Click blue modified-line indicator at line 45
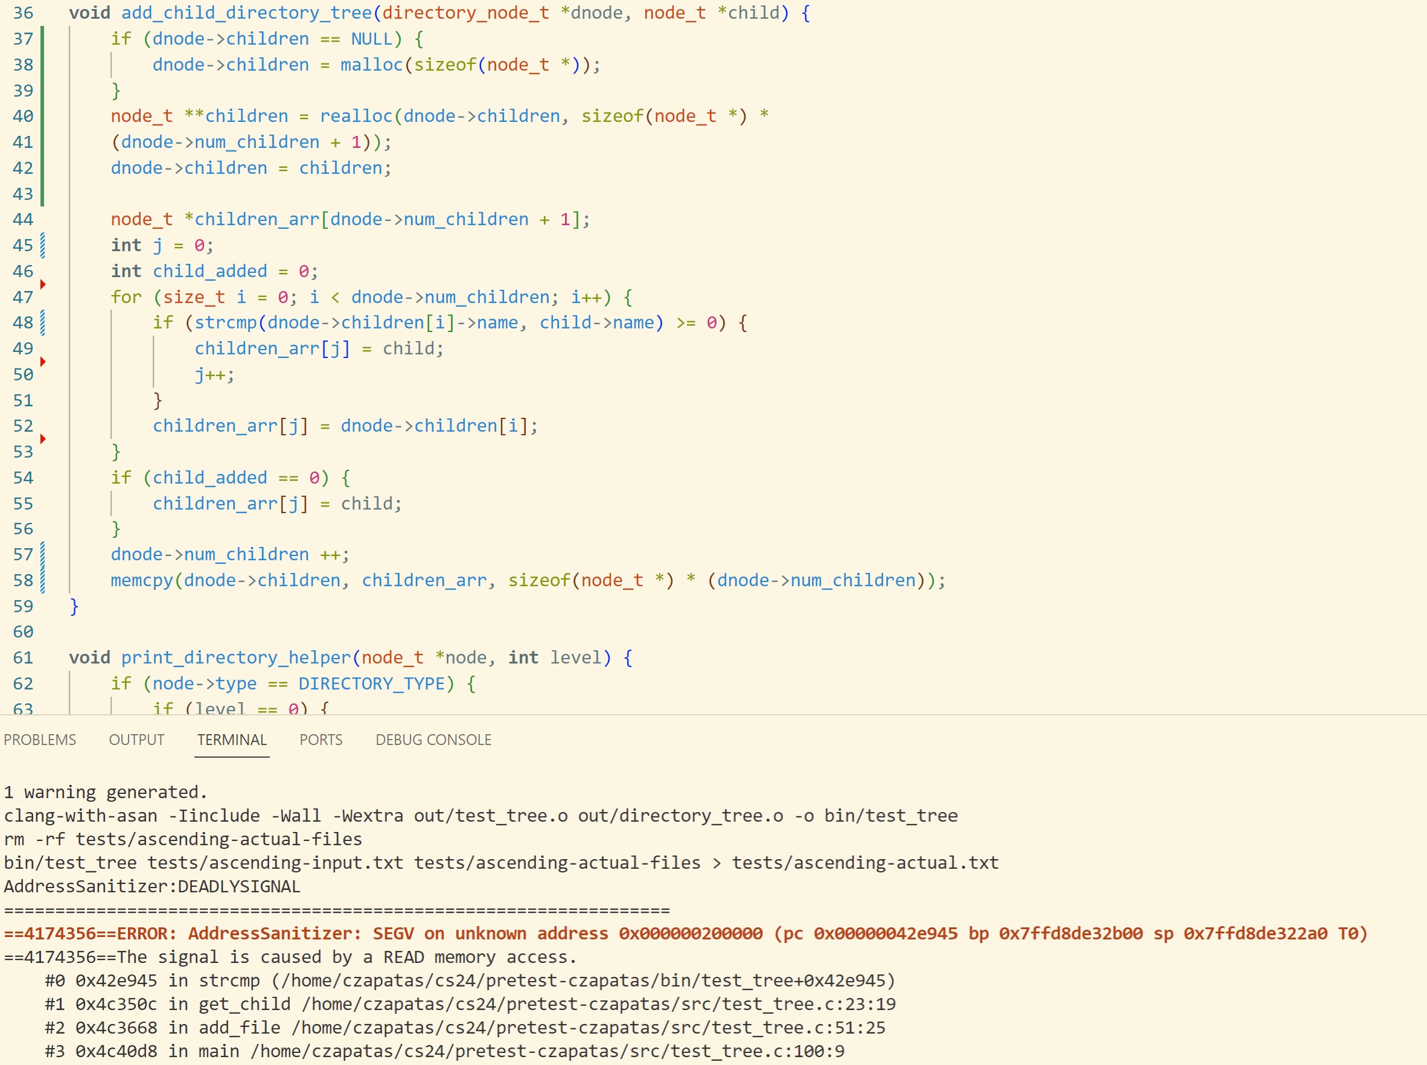 click(x=42, y=245)
